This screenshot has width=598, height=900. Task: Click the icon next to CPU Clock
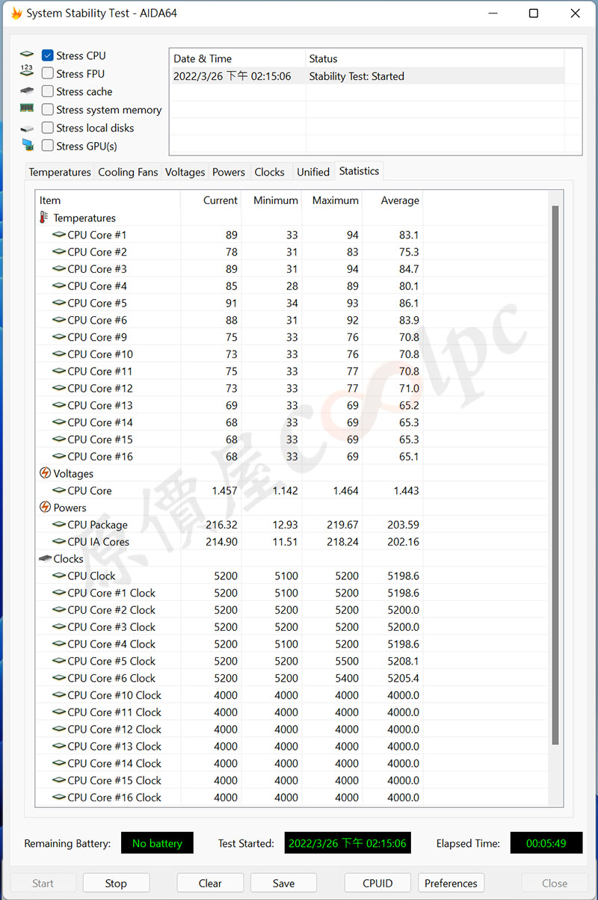(58, 576)
